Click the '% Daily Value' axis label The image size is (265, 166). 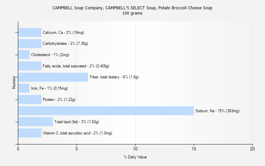[x=135, y=157]
